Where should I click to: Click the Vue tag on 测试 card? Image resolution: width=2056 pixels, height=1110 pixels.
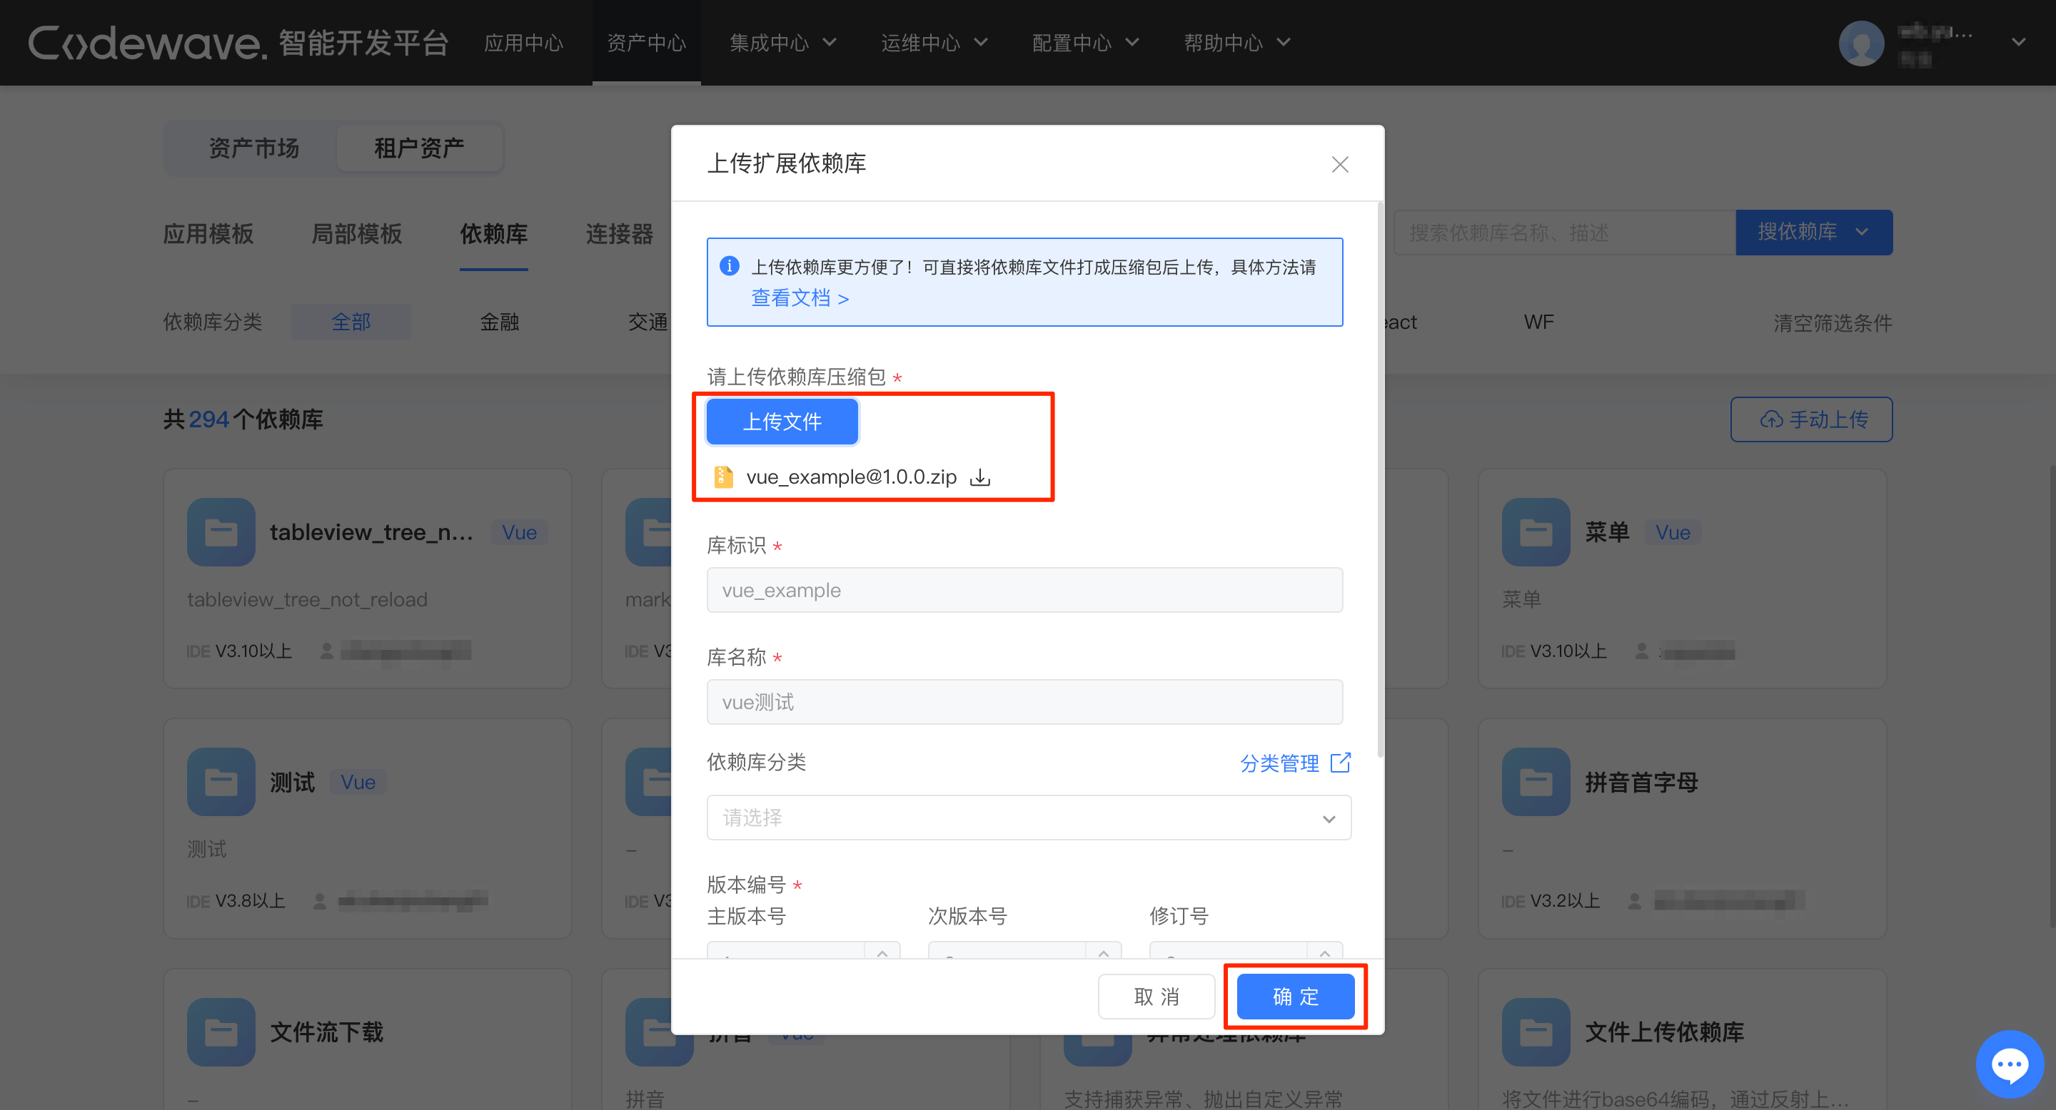[x=358, y=781]
